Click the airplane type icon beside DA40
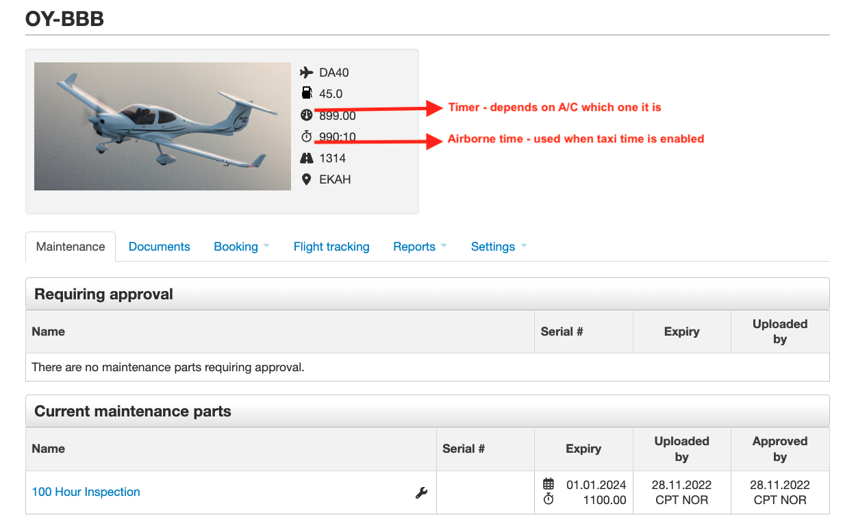The height and width of the screenshot is (524, 843). (x=306, y=72)
